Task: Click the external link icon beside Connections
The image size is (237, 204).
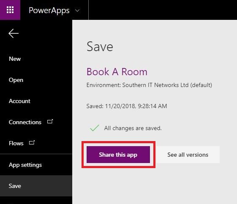Action: pos(50,122)
